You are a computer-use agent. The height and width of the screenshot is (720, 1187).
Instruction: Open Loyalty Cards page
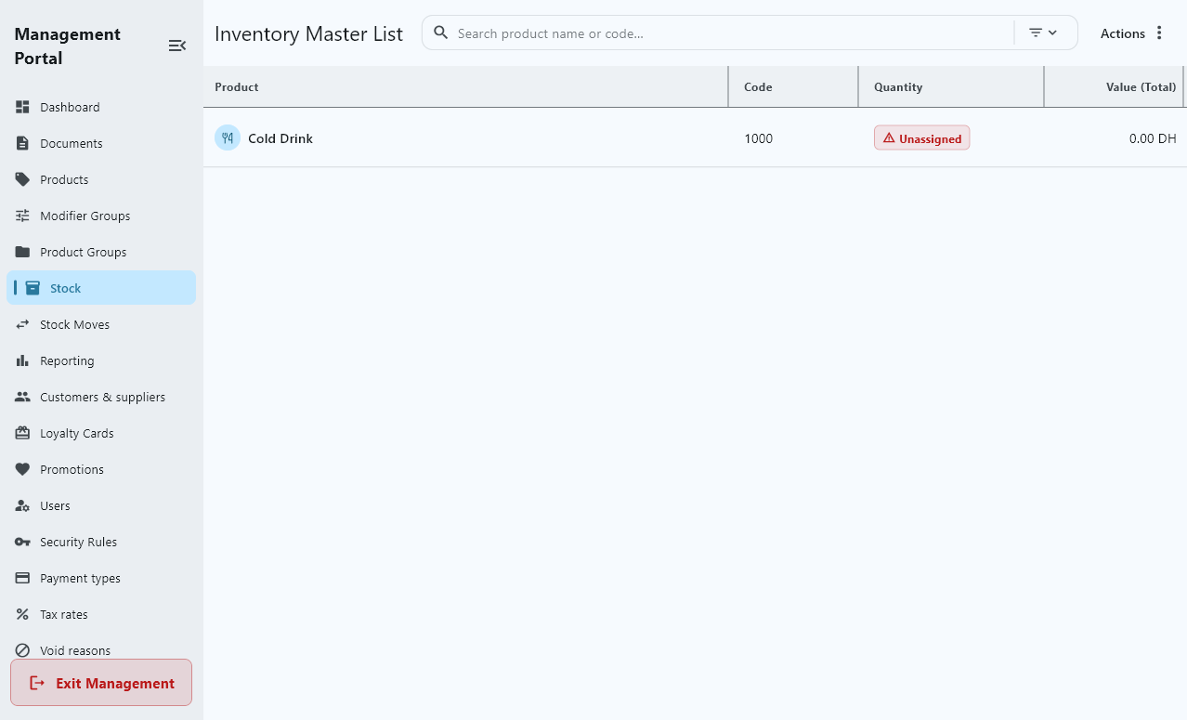[101, 433]
